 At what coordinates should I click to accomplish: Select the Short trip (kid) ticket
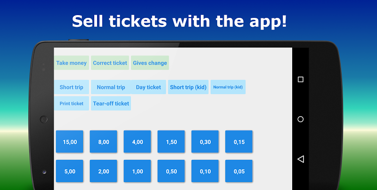tap(188, 87)
